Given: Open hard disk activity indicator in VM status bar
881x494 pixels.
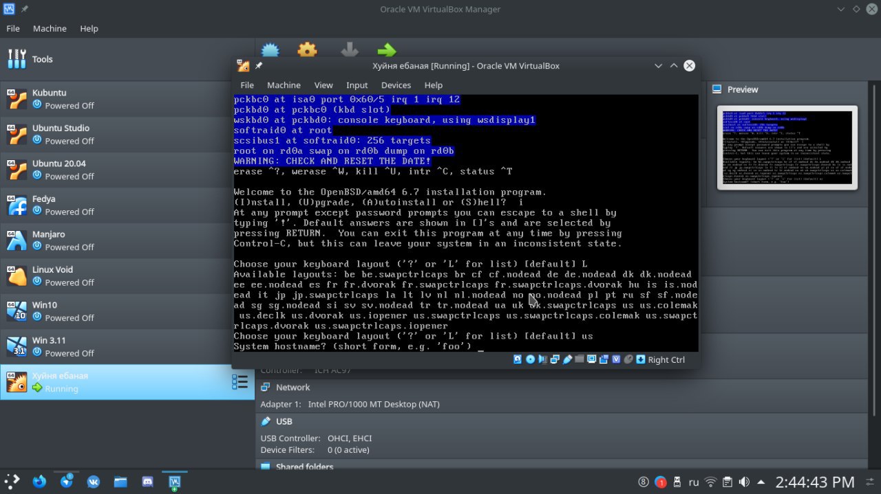Looking at the screenshot, I should [x=518, y=359].
